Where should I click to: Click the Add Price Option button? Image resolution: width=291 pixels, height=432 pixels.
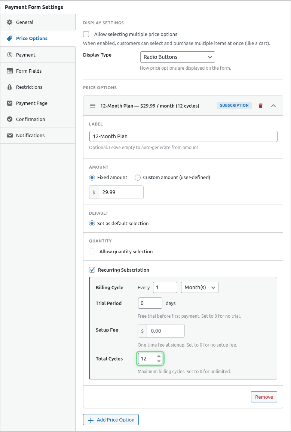click(111, 420)
